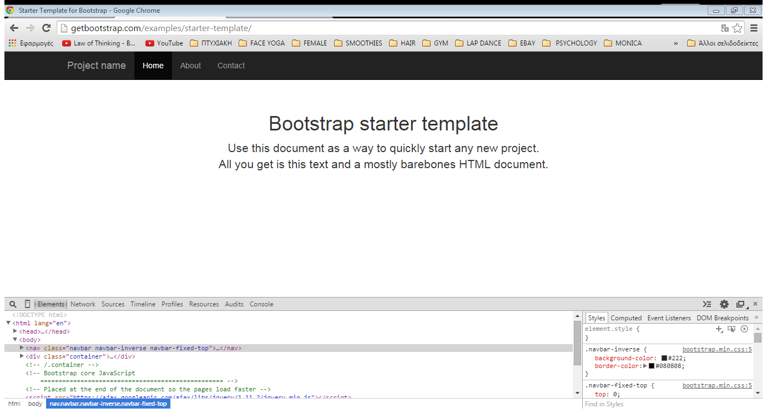Viewport: 767px width, 413px height.
Task: Open DevTools settings gear
Action: (724, 304)
